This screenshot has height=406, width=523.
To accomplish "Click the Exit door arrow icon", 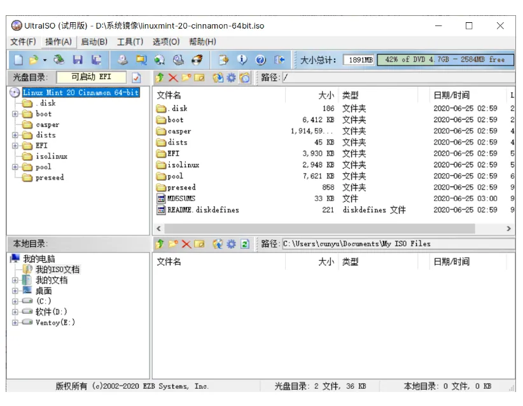I will 279,60.
